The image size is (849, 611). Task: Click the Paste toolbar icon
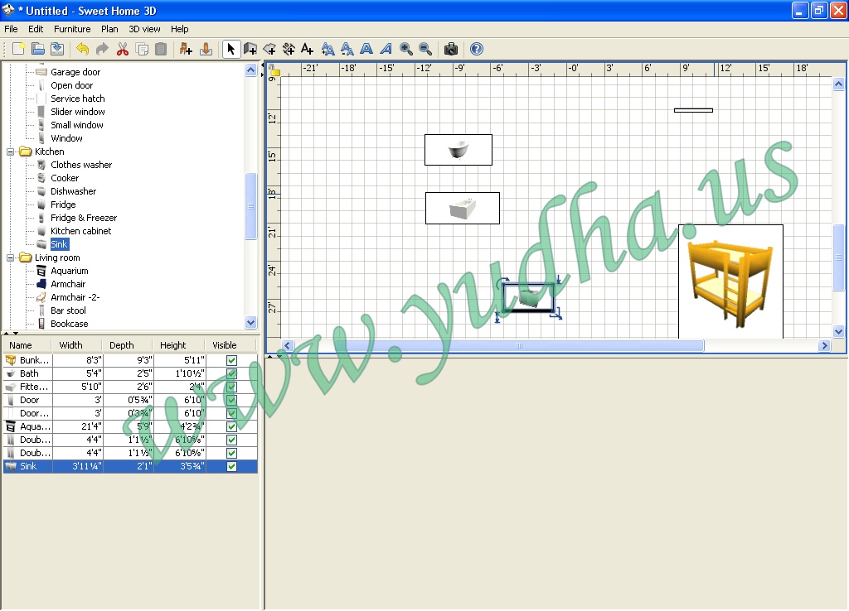tap(161, 49)
